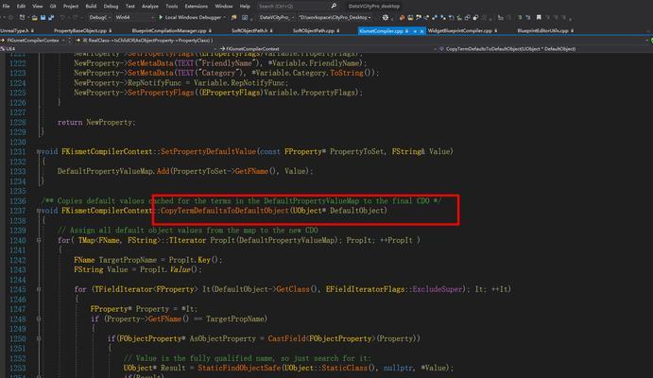Toggle pin on BlueprintCompilationManager.cpp tab

(210, 31)
